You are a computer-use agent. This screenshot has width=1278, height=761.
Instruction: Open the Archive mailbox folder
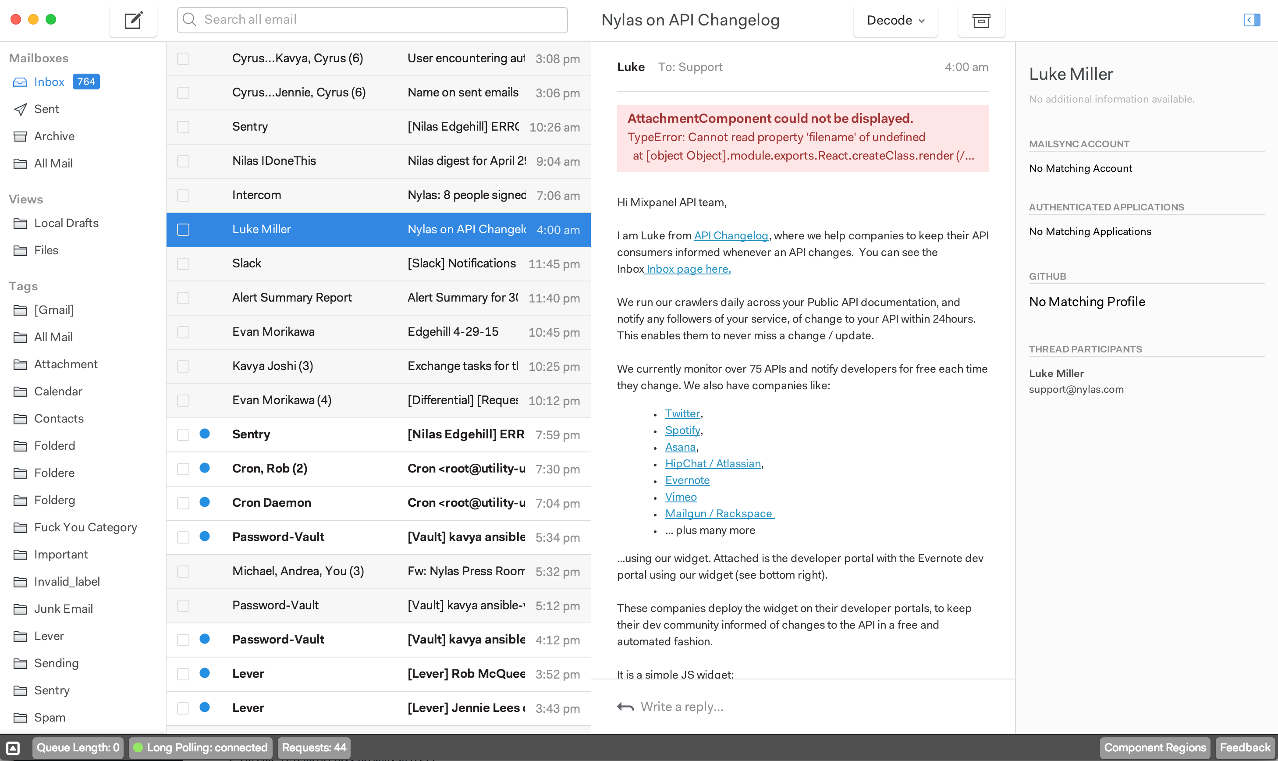[x=54, y=136]
